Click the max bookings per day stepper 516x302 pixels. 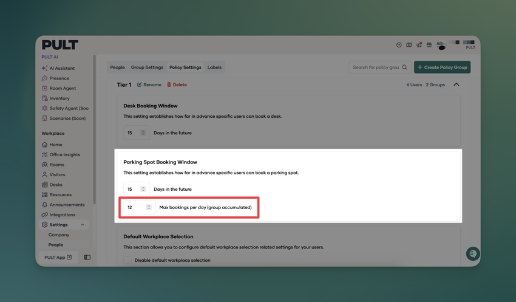(x=149, y=207)
